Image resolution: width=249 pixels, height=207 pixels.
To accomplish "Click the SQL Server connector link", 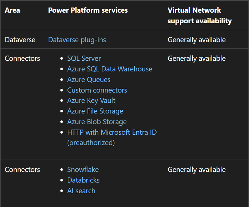I will [x=84, y=58].
